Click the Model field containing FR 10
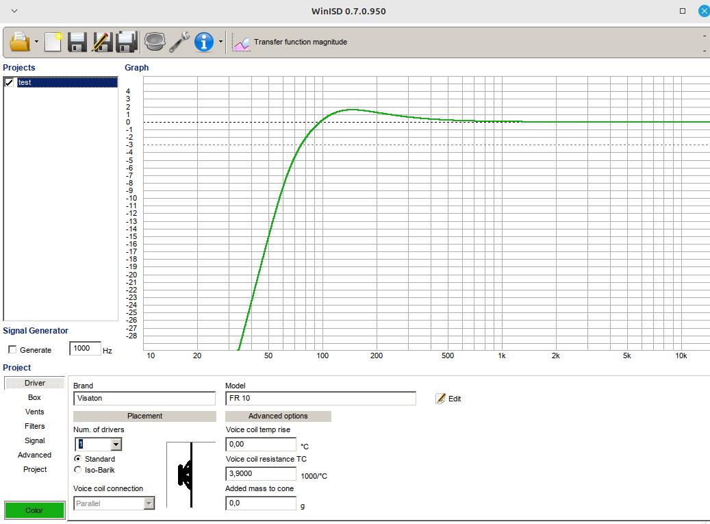The width and height of the screenshot is (710, 524). [x=320, y=398]
